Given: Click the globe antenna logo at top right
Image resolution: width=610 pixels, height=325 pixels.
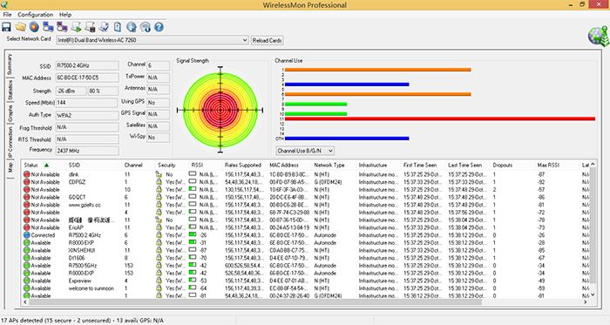Looking at the screenshot, I should [598, 36].
